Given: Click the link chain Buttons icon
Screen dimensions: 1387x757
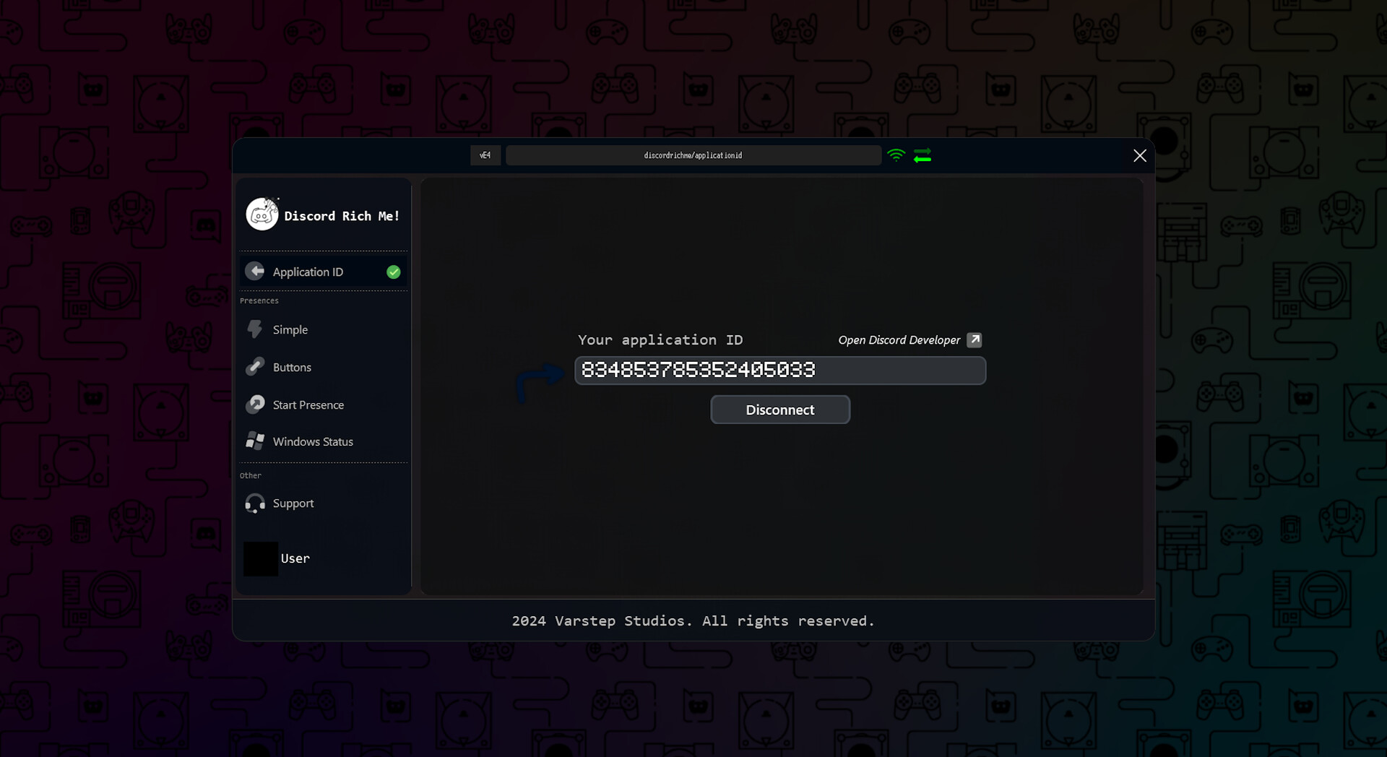Looking at the screenshot, I should [x=254, y=367].
